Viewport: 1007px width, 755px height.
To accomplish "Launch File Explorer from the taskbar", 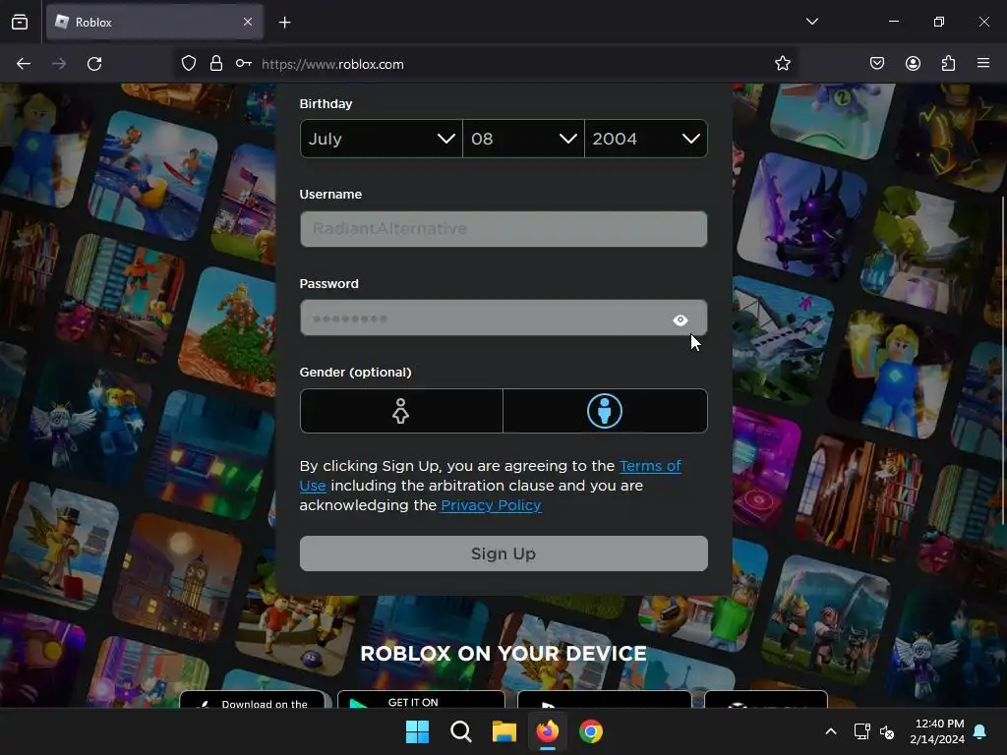I will pyautogui.click(x=504, y=731).
